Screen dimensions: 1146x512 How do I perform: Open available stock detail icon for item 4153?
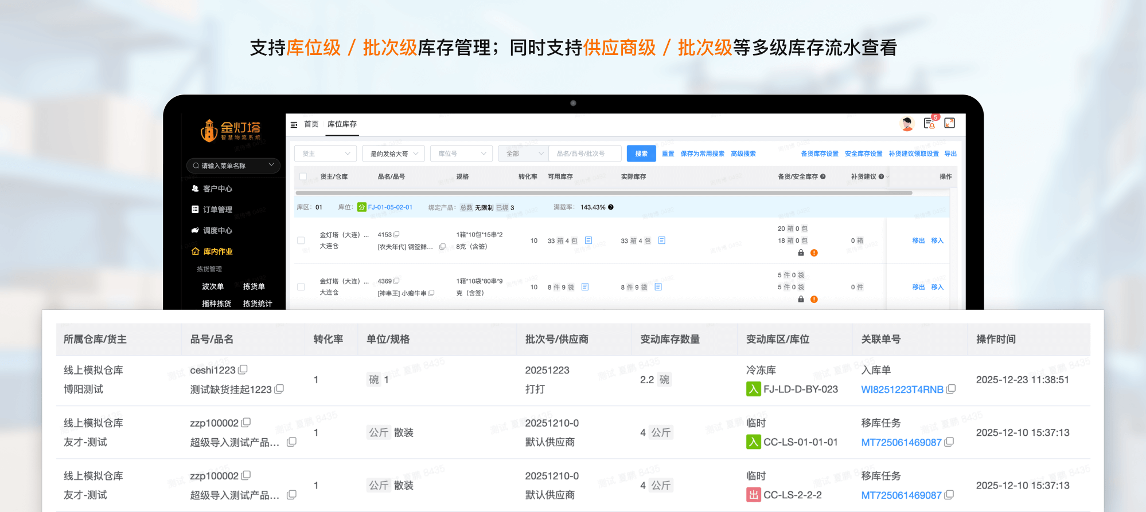pyautogui.click(x=588, y=241)
